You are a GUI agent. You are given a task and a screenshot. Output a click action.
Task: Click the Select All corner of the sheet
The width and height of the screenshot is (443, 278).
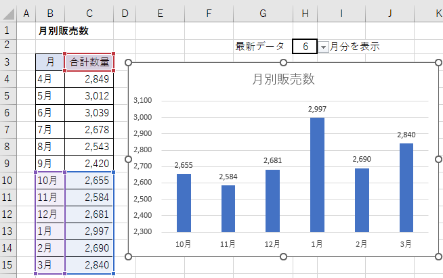(x=8, y=14)
